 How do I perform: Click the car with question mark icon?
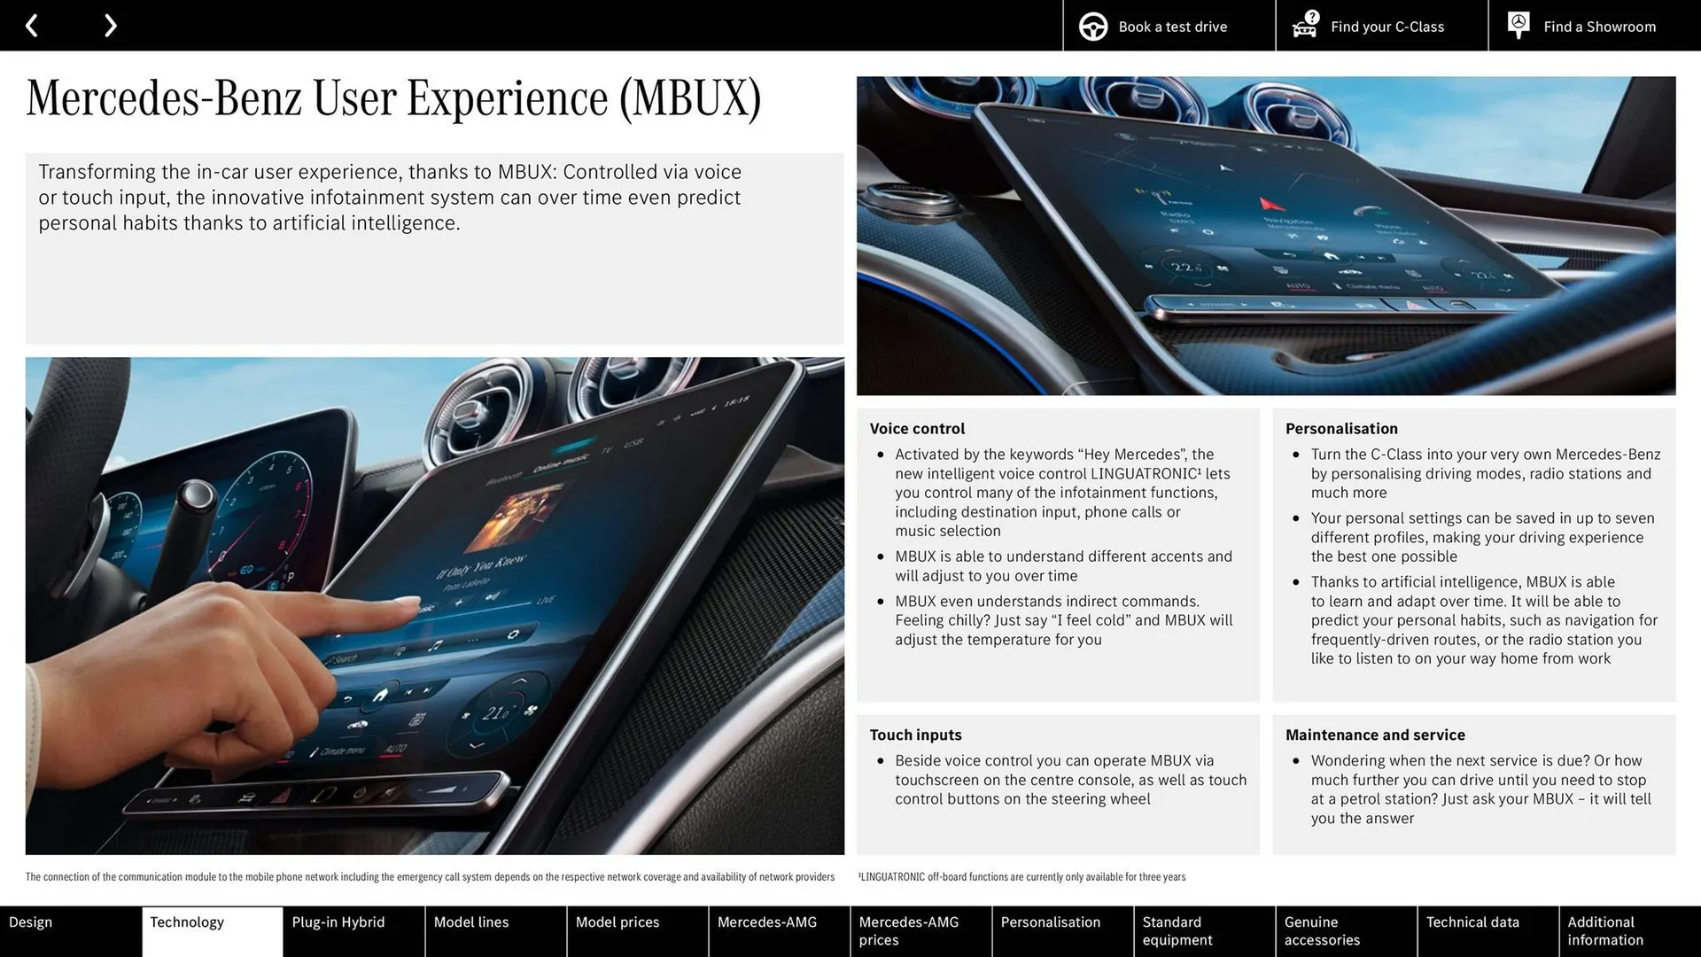click(x=1304, y=26)
